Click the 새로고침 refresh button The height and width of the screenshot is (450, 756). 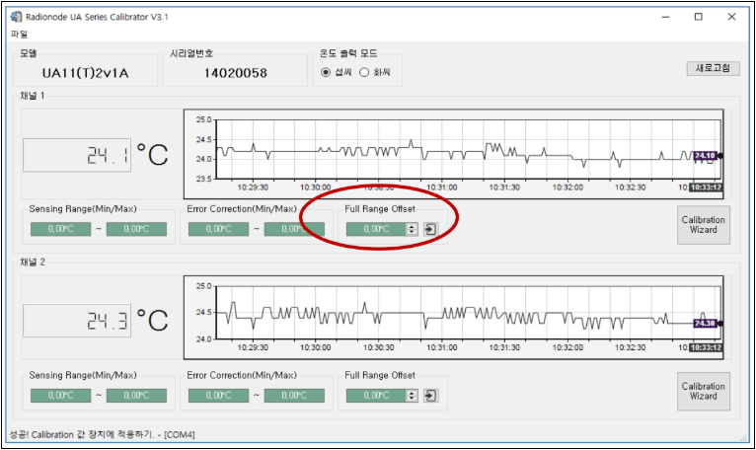(713, 68)
